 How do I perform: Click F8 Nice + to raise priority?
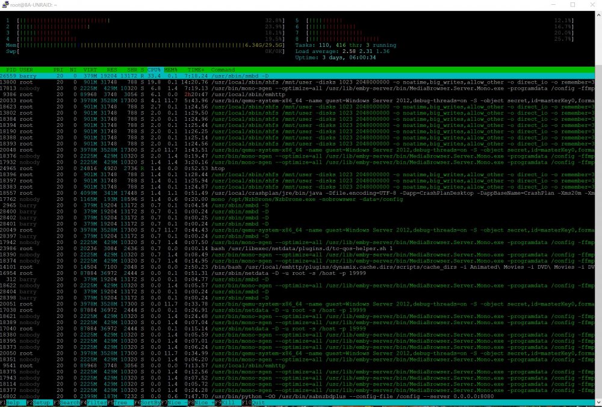coord(201,403)
